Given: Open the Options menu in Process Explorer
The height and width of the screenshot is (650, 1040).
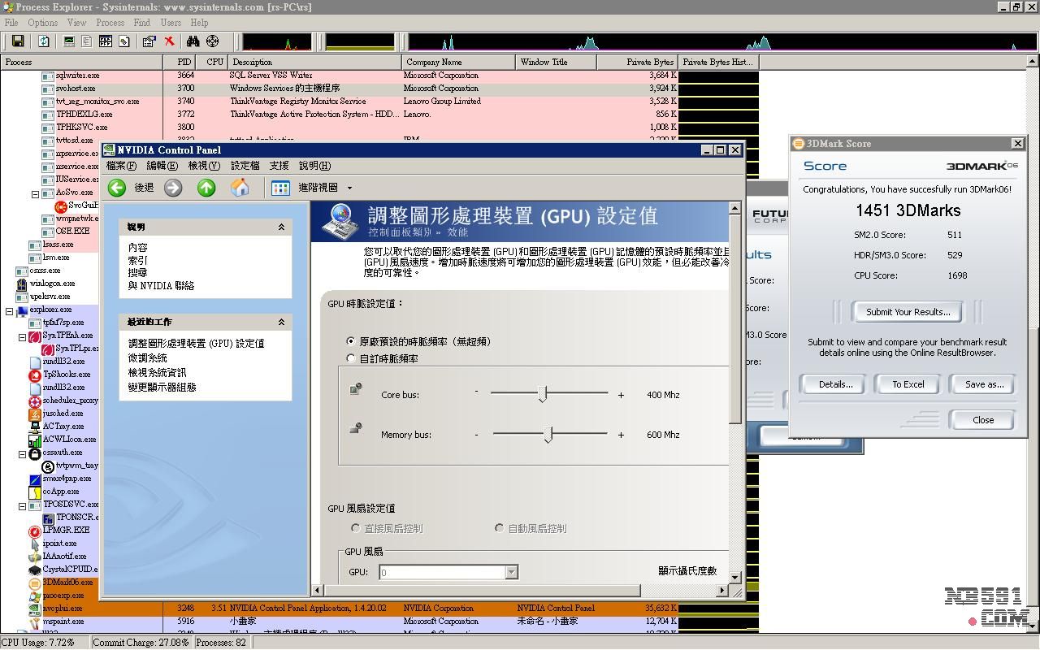Looking at the screenshot, I should pyautogui.click(x=42, y=23).
